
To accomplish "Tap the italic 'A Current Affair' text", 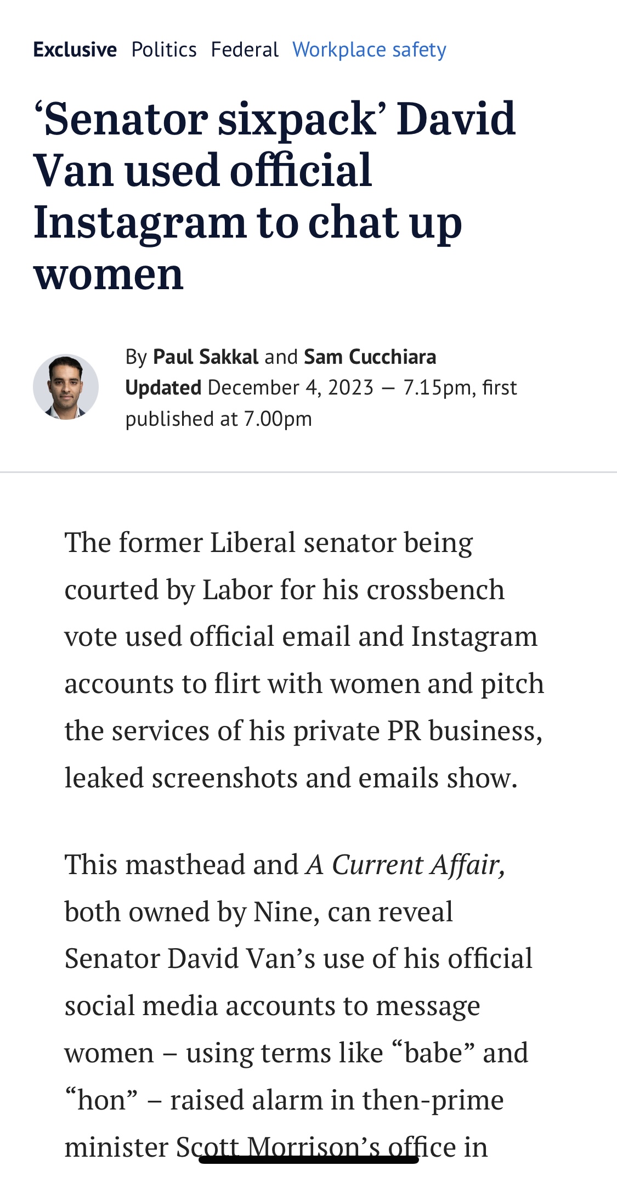I will coord(406,865).
